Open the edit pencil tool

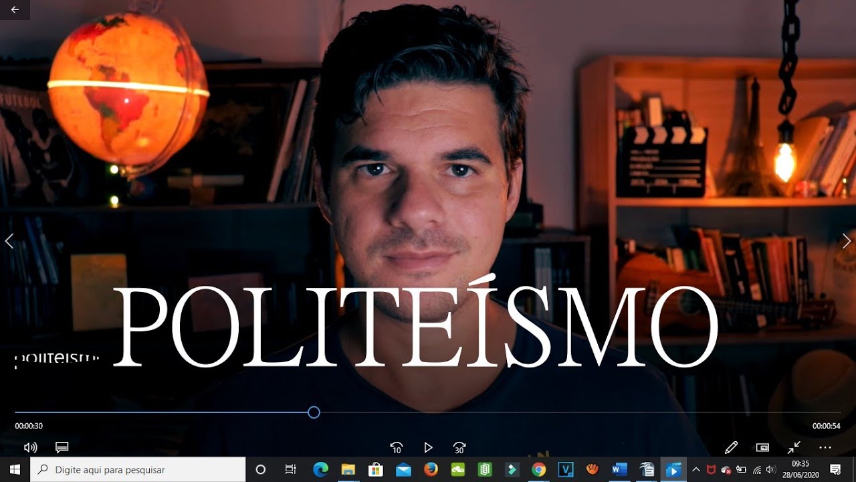pyautogui.click(x=731, y=447)
